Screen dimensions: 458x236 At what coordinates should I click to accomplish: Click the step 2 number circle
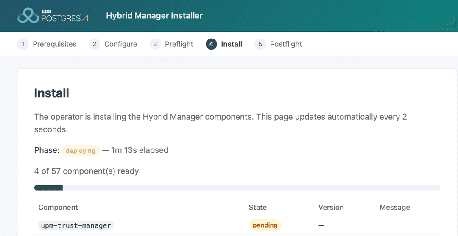(94, 44)
